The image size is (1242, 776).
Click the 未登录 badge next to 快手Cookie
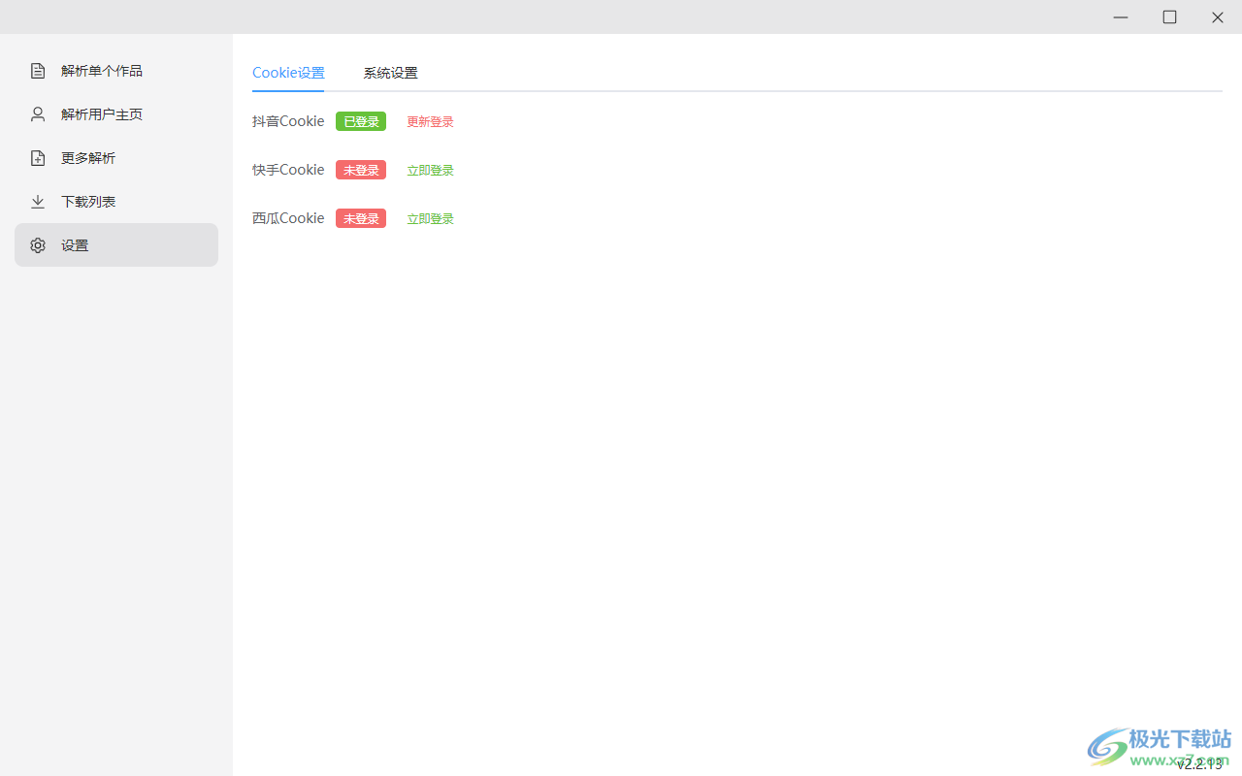coord(361,170)
